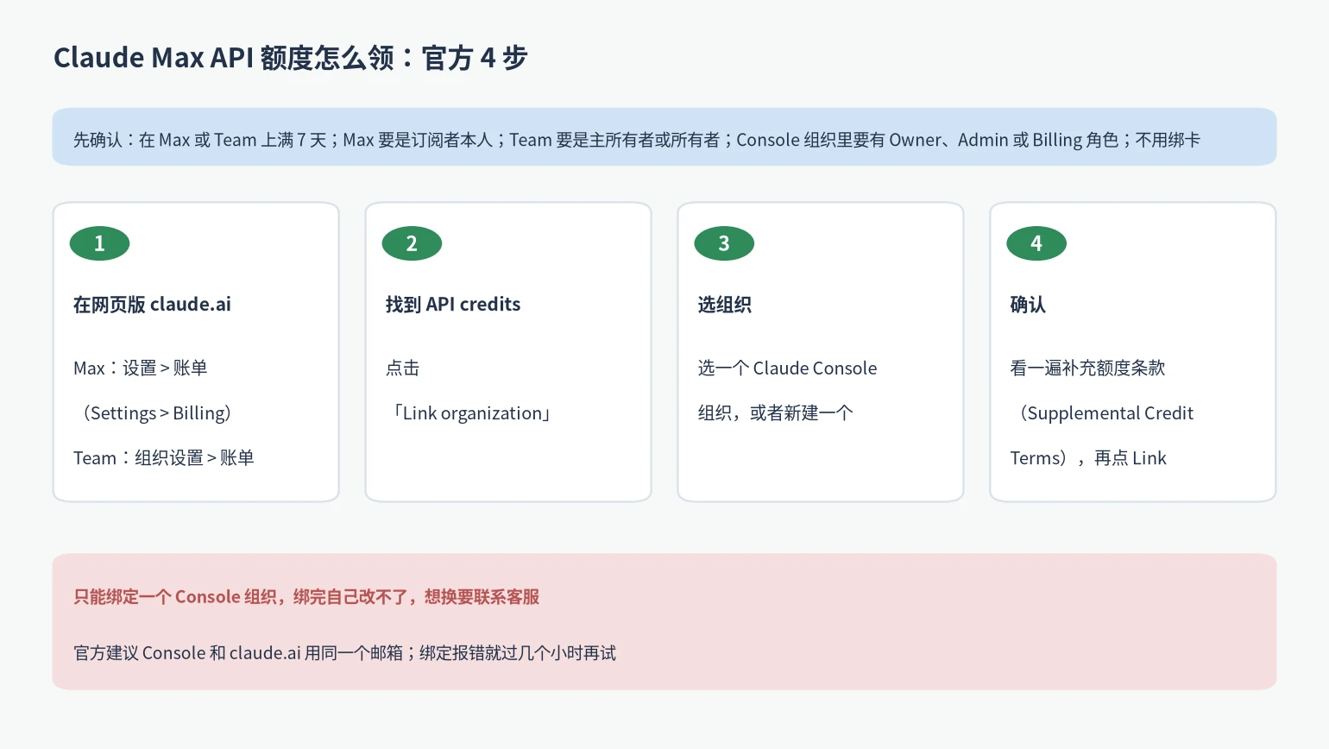
Task: Click the heading "选组织"
Action: point(724,305)
